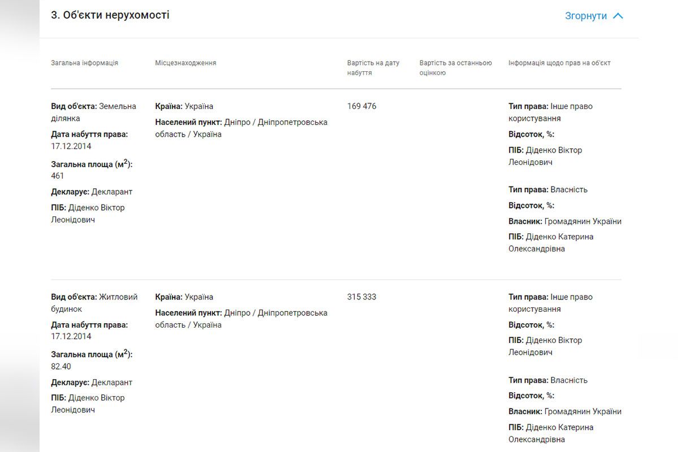Click "Громадянин України" owner in land plot row
Viewport: 678px width, 452px height.
(583, 221)
